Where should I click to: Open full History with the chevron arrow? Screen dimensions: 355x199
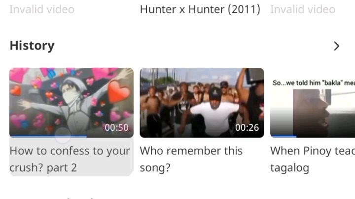click(x=336, y=46)
